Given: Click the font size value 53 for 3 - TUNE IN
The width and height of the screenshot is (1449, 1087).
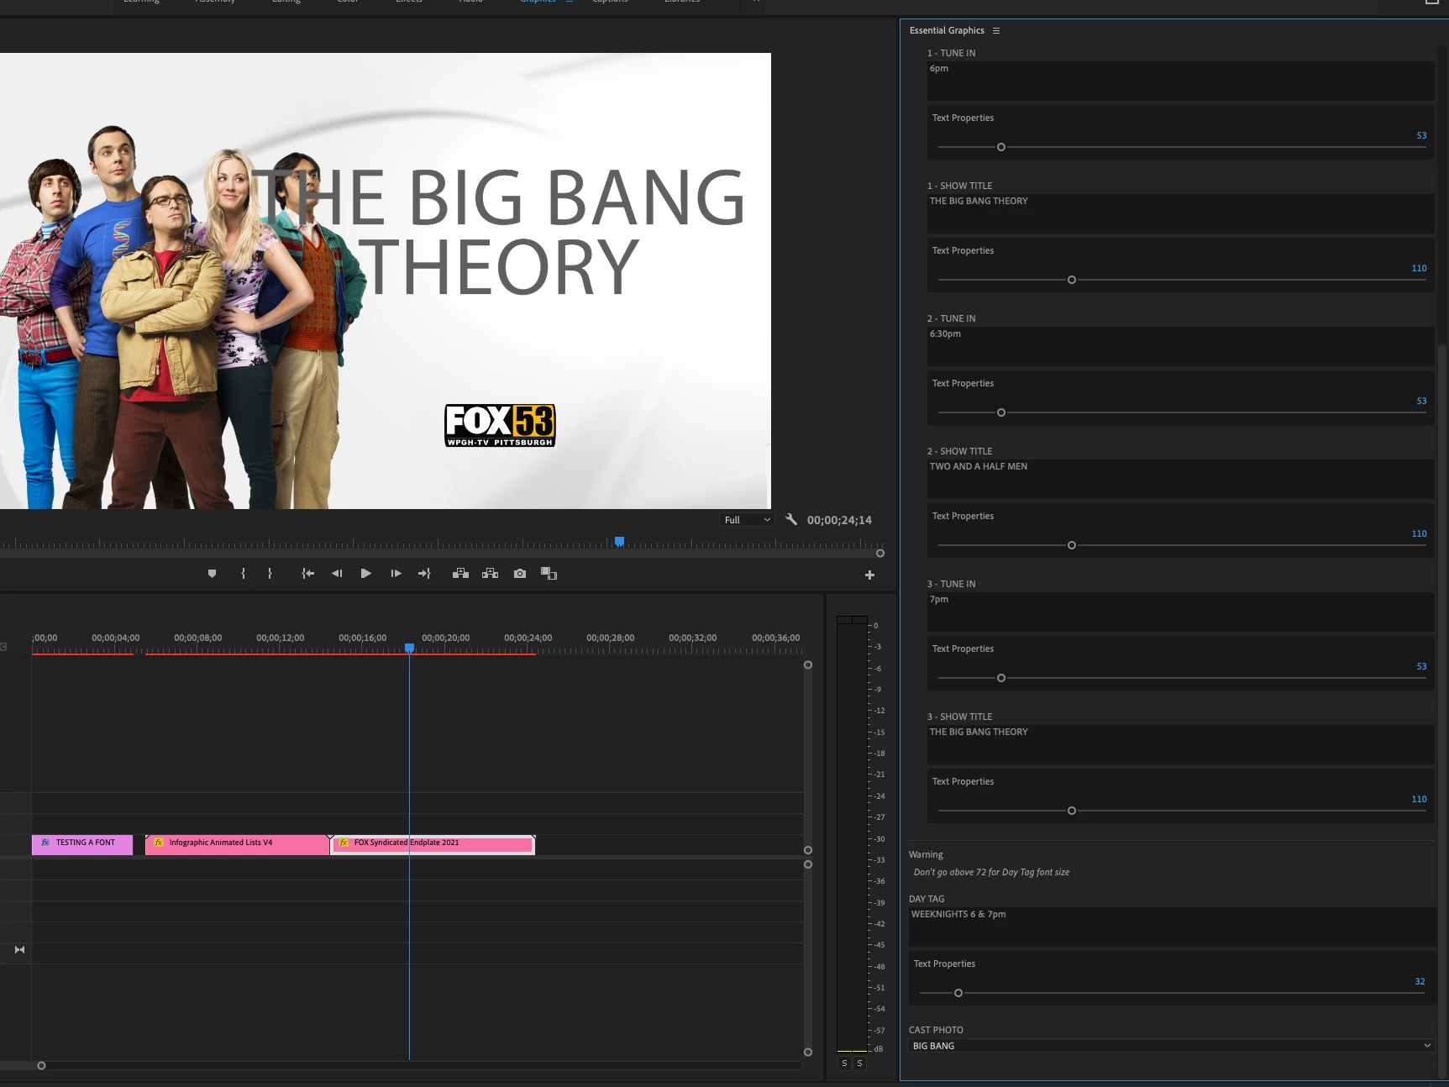Looking at the screenshot, I should (x=1421, y=666).
